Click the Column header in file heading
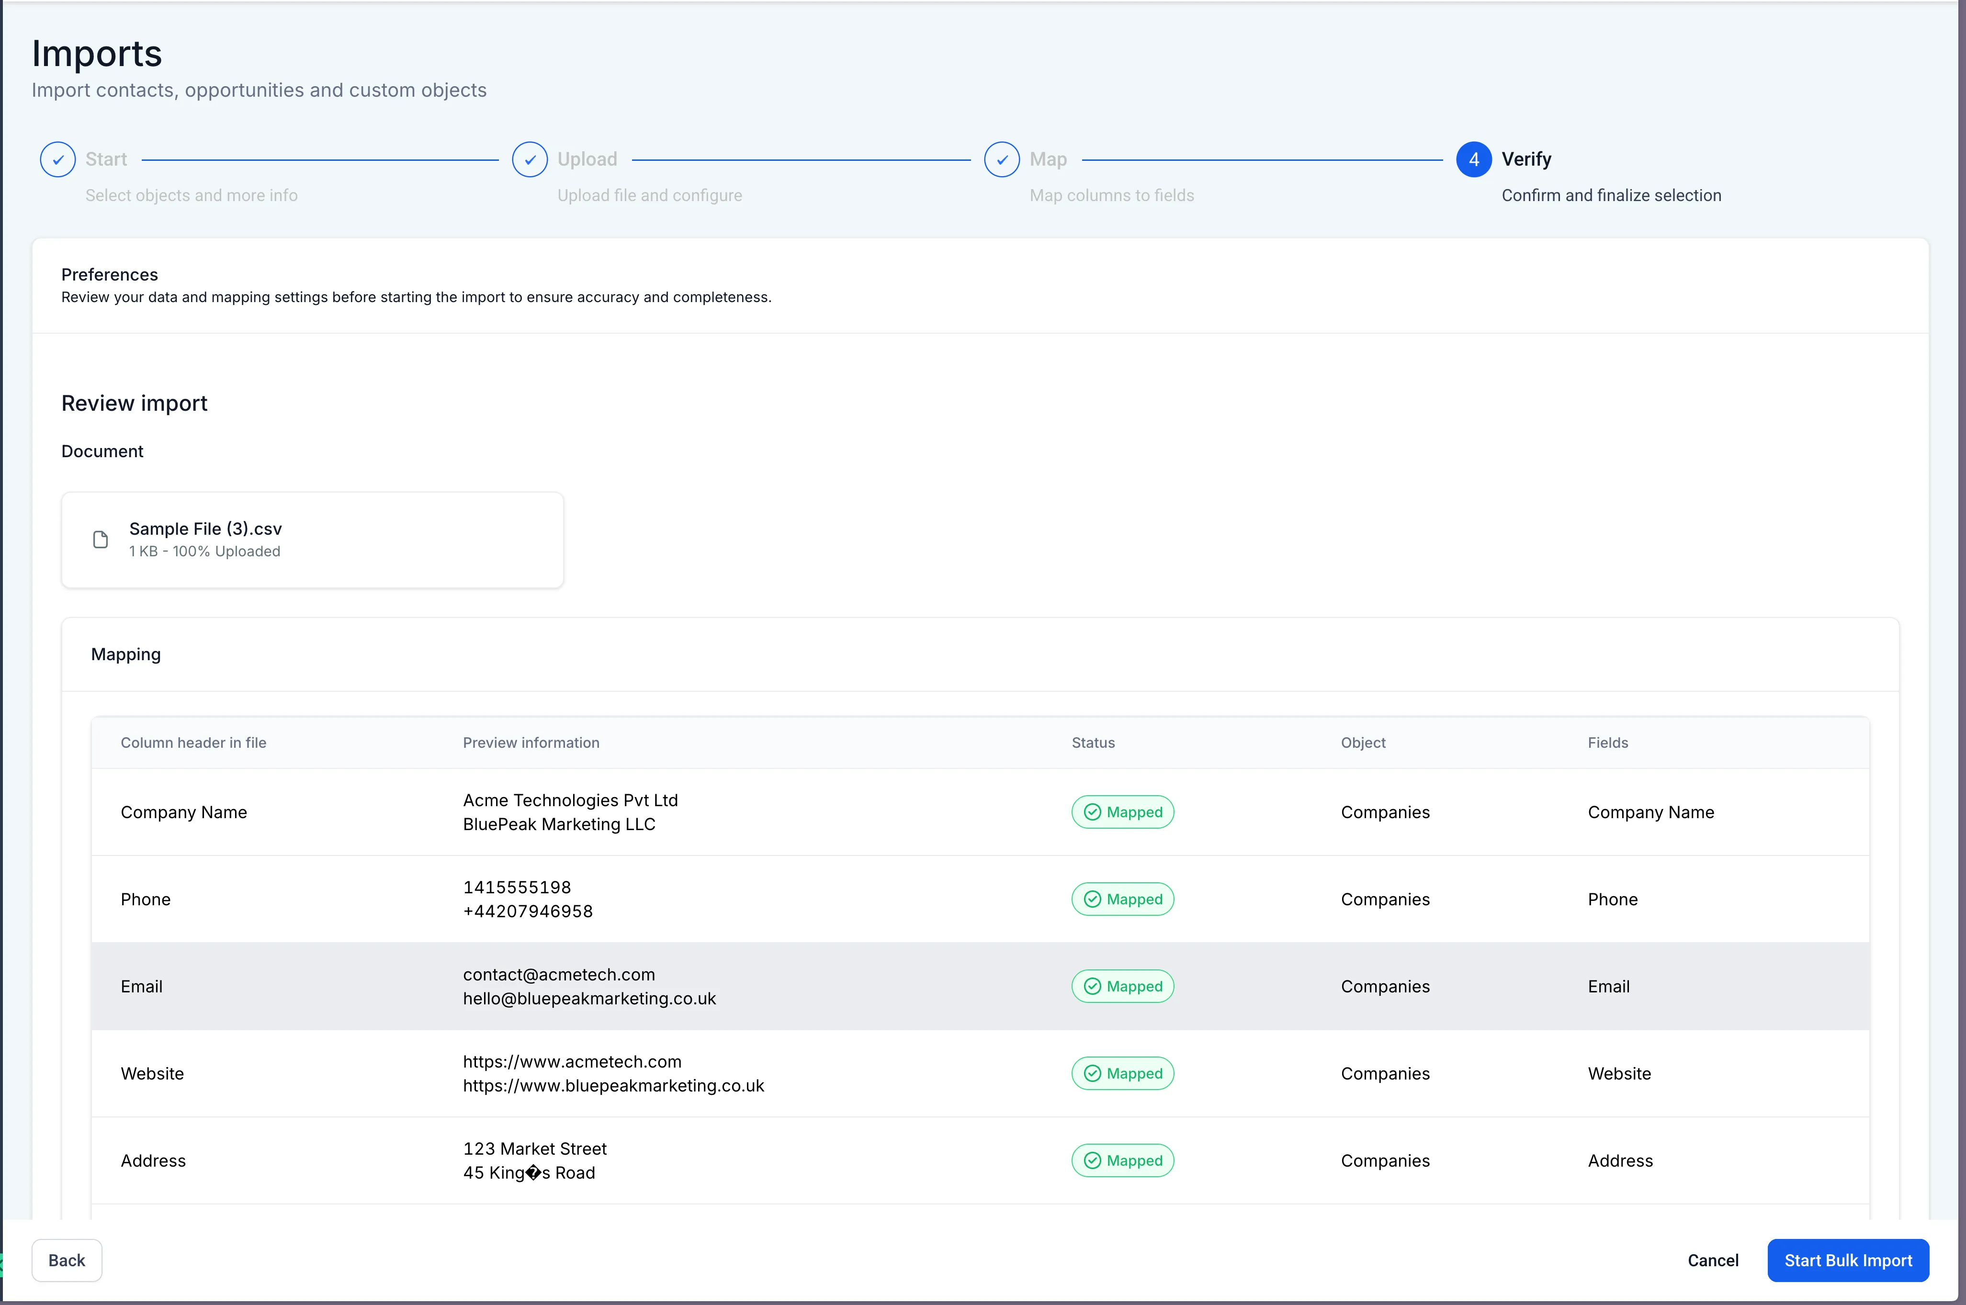Screen dimensions: 1966x1305 [193, 742]
